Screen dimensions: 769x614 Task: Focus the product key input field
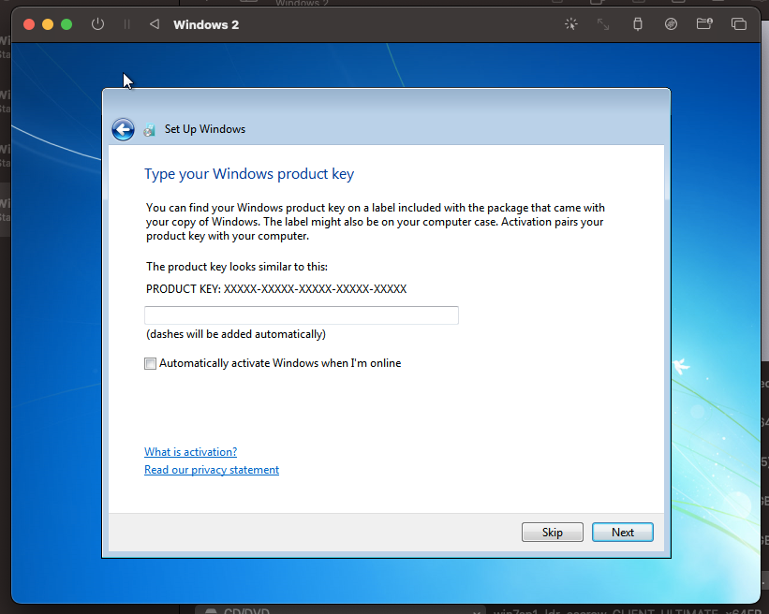pyautogui.click(x=301, y=315)
